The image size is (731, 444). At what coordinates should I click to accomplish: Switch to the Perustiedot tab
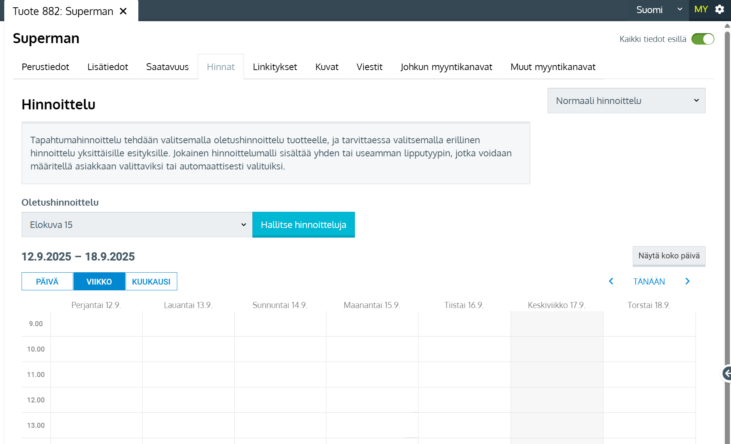point(45,67)
